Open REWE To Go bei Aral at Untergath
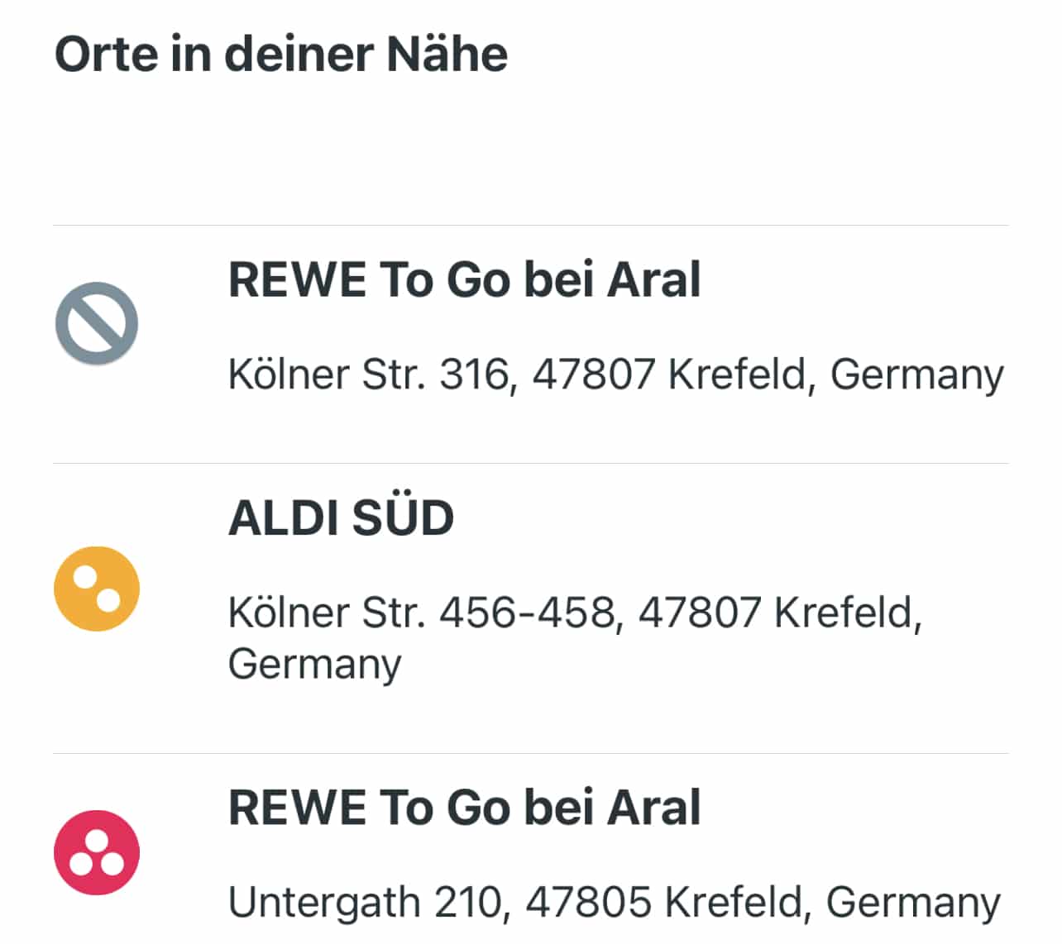Viewport: 1062px width, 944px height. coord(464,808)
